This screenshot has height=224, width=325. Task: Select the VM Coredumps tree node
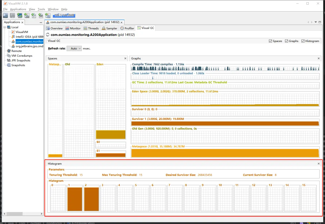click(x=21, y=56)
